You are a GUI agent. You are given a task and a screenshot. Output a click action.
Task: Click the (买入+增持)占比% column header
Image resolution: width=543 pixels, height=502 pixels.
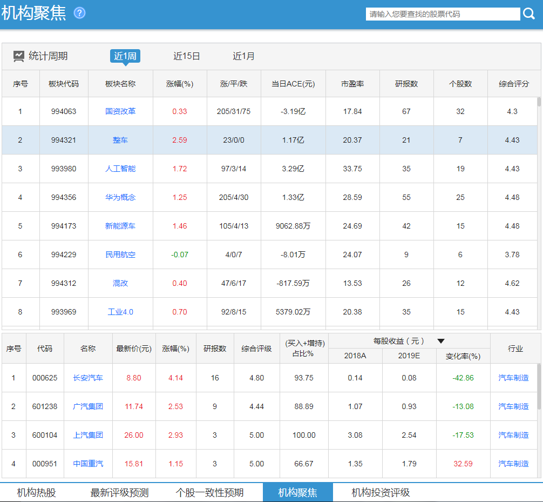pos(304,349)
